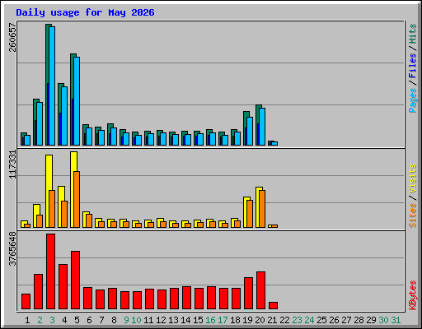Click day 26 on the x-axis
Viewport: 422px width, 329px height.
click(334, 320)
